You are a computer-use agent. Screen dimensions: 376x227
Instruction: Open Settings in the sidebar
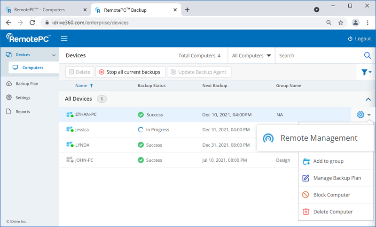[23, 98]
